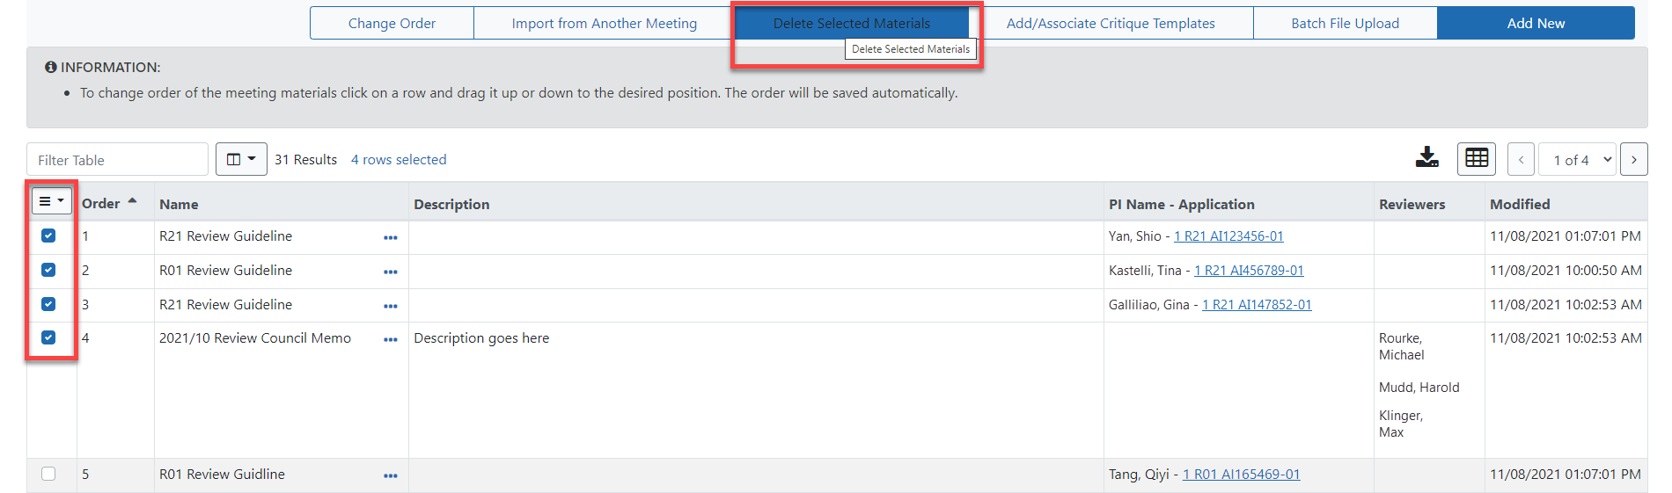Uncheck the checkbox for row 3

(48, 304)
